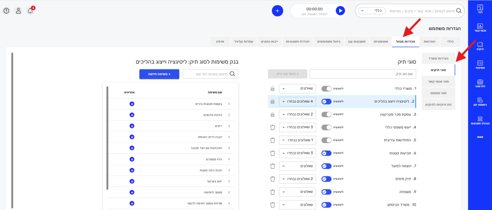Open the notifications bell icon
The image size is (492, 210).
pos(30,11)
